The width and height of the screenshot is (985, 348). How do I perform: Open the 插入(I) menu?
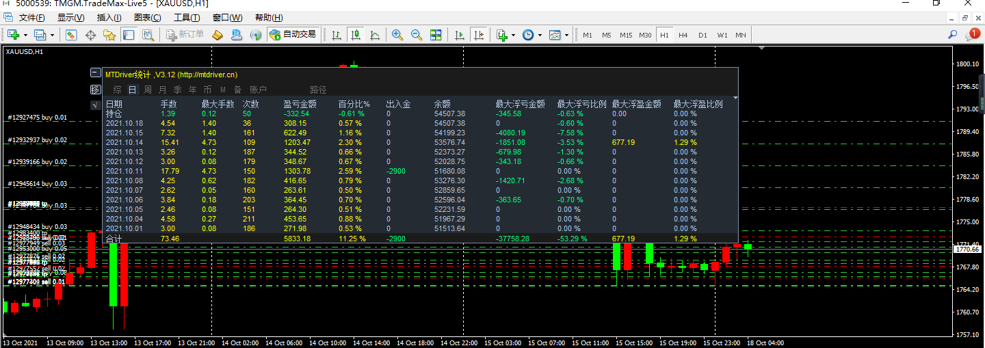[110, 18]
